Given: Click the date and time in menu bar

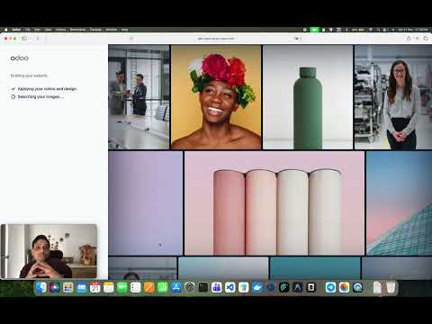Looking at the screenshot, I should point(413,30).
